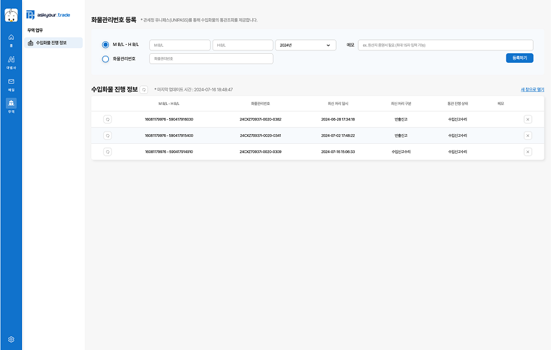
Task: Focus the M B/L input field
Action: click(x=180, y=45)
